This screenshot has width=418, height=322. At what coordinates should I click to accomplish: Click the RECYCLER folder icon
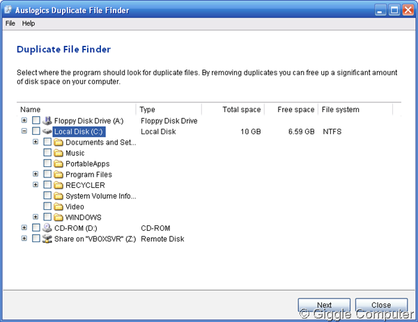59,185
